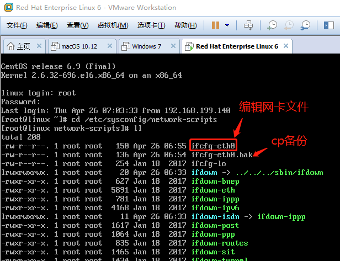
Task: Pause the virtual machine with the orange pause icon
Action: [215, 25]
